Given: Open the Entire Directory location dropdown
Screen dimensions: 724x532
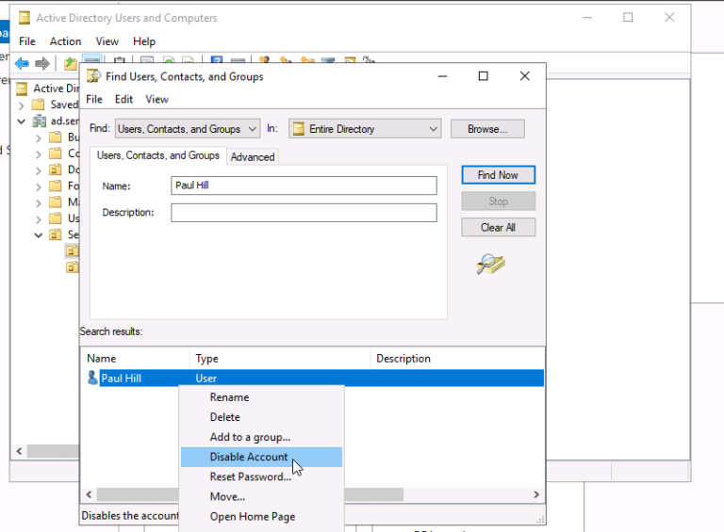Looking at the screenshot, I should [433, 129].
